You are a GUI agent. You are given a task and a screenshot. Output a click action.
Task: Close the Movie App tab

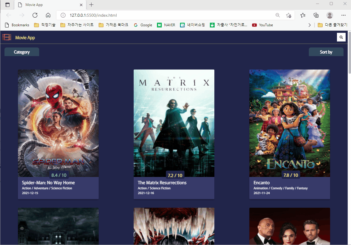81,5
